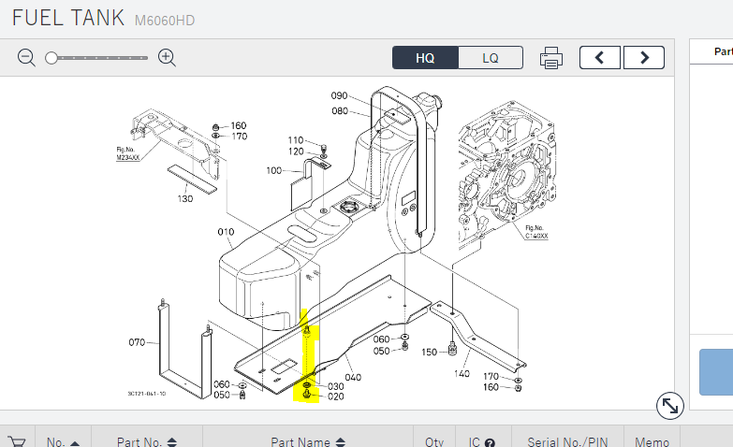Select part callout 090 on diagram
733x447 pixels.
340,95
